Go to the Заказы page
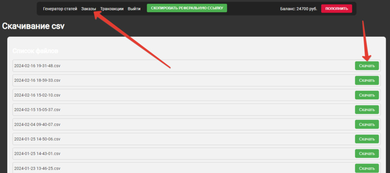 (88, 9)
